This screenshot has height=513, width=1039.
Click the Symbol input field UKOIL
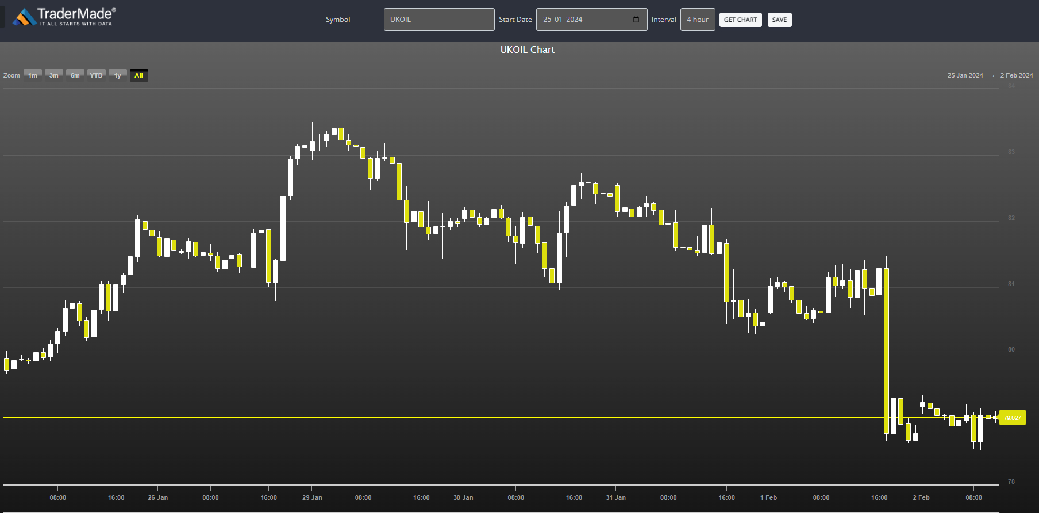(x=439, y=20)
